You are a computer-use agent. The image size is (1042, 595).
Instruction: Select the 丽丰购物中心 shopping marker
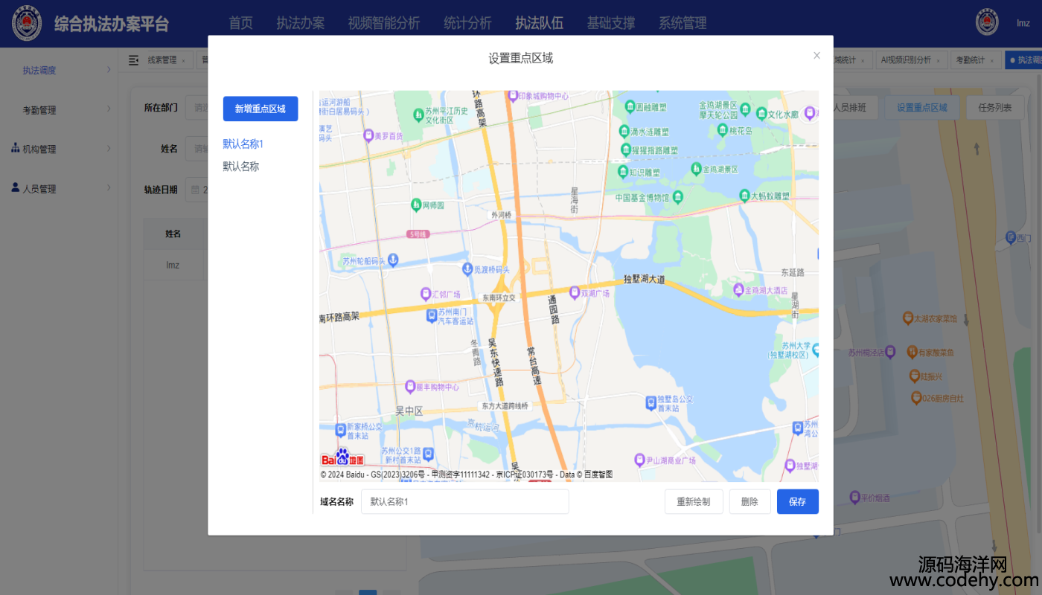[409, 387]
